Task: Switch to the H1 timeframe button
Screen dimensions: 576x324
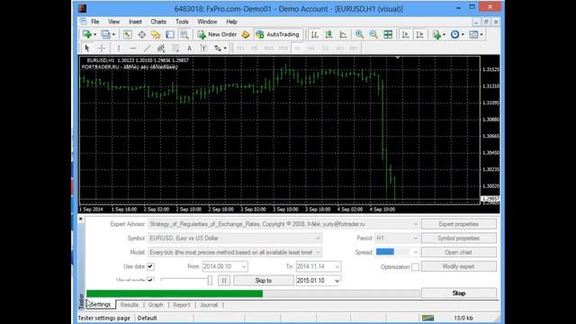Action: coord(297,48)
